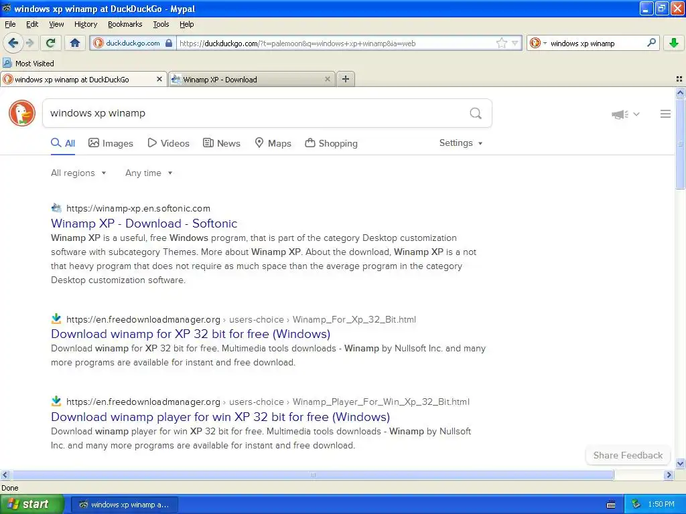Click the Winamp_For_Xp_32_Bit.html result favicon
The height and width of the screenshot is (514, 686).
[56, 319]
